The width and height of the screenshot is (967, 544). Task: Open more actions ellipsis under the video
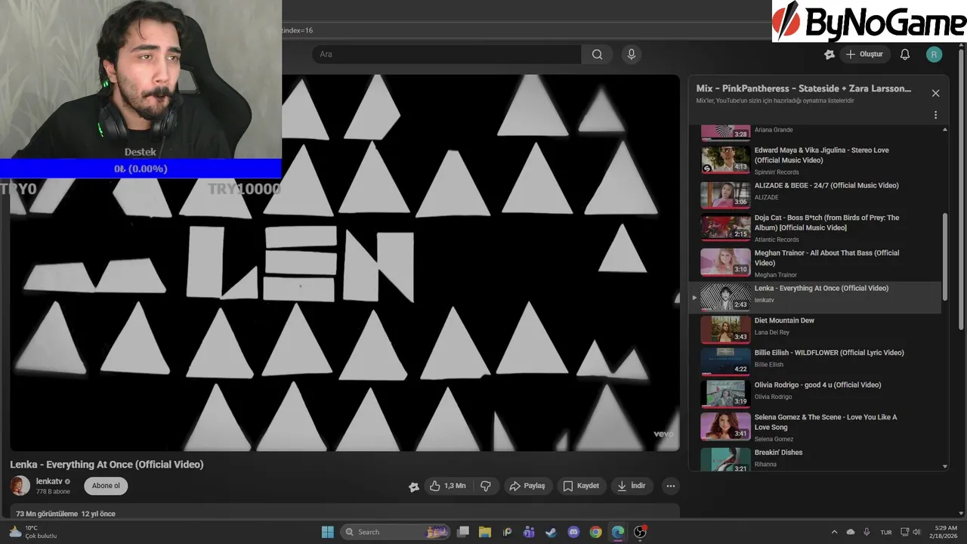coord(670,486)
